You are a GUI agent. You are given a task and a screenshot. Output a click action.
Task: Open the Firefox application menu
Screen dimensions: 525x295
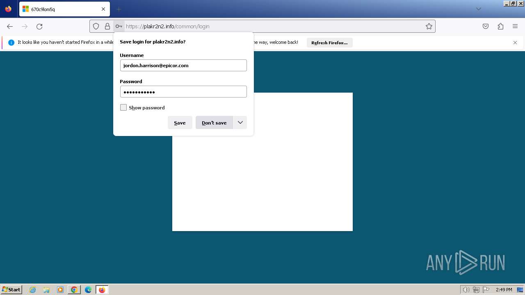click(x=515, y=26)
